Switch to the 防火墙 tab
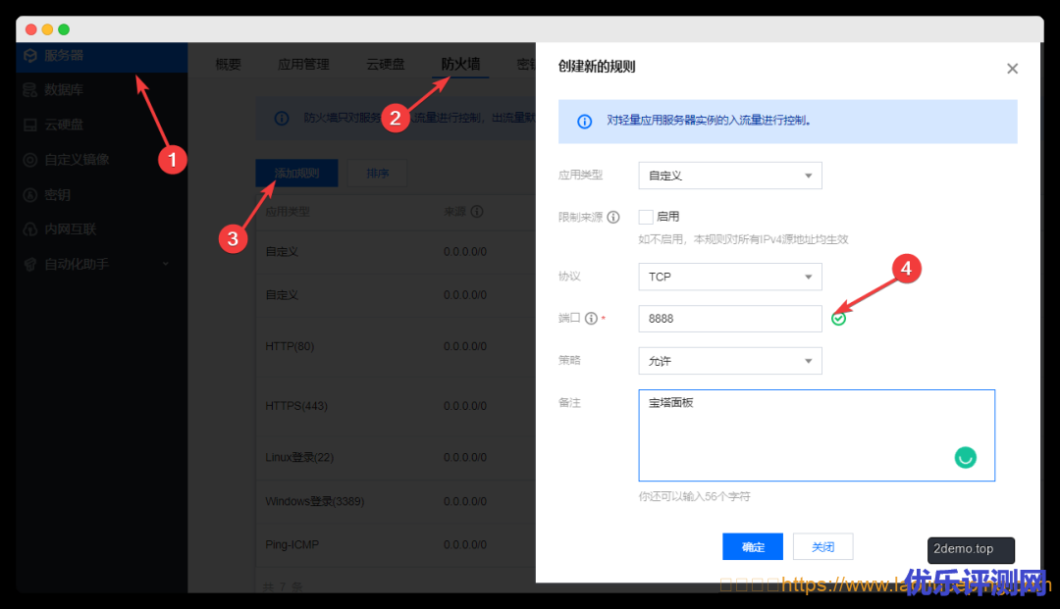Screen dimensions: 1060x609 pos(460,64)
